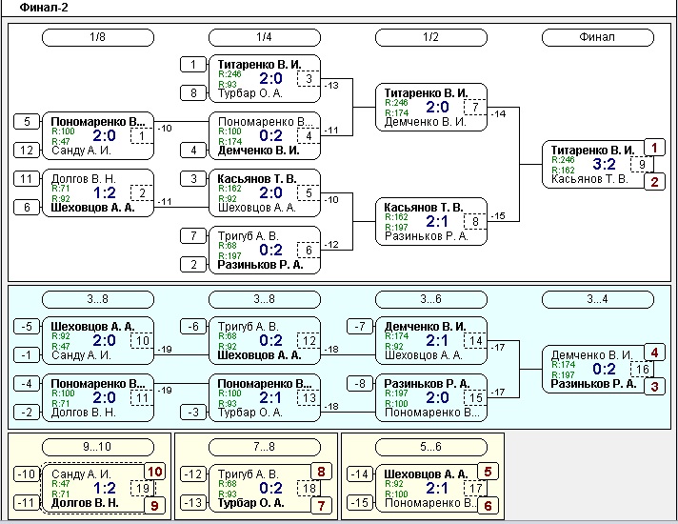Click the 1:2 score of Долгов–Шеховцов 1/8 match
The width and height of the screenshot is (678, 524).
click(x=105, y=192)
